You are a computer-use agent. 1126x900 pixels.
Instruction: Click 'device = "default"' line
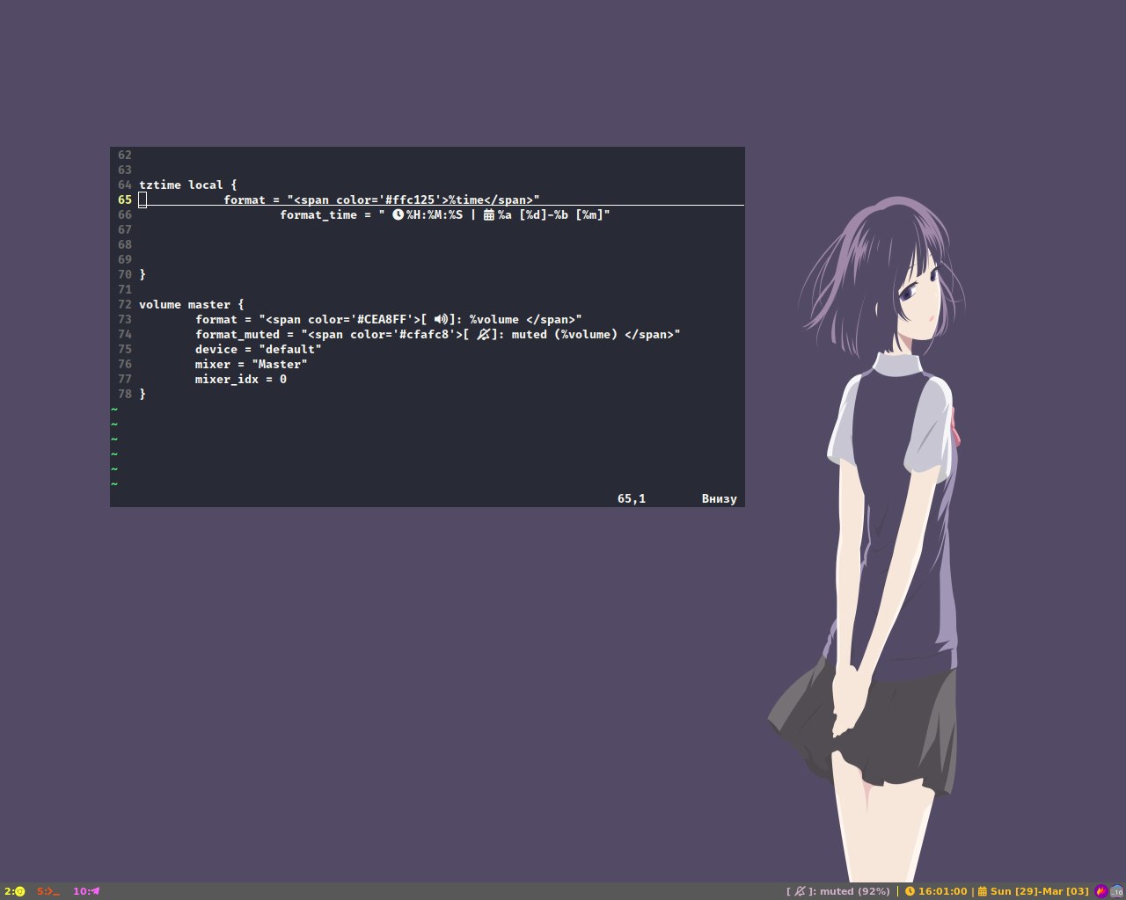[x=259, y=350]
